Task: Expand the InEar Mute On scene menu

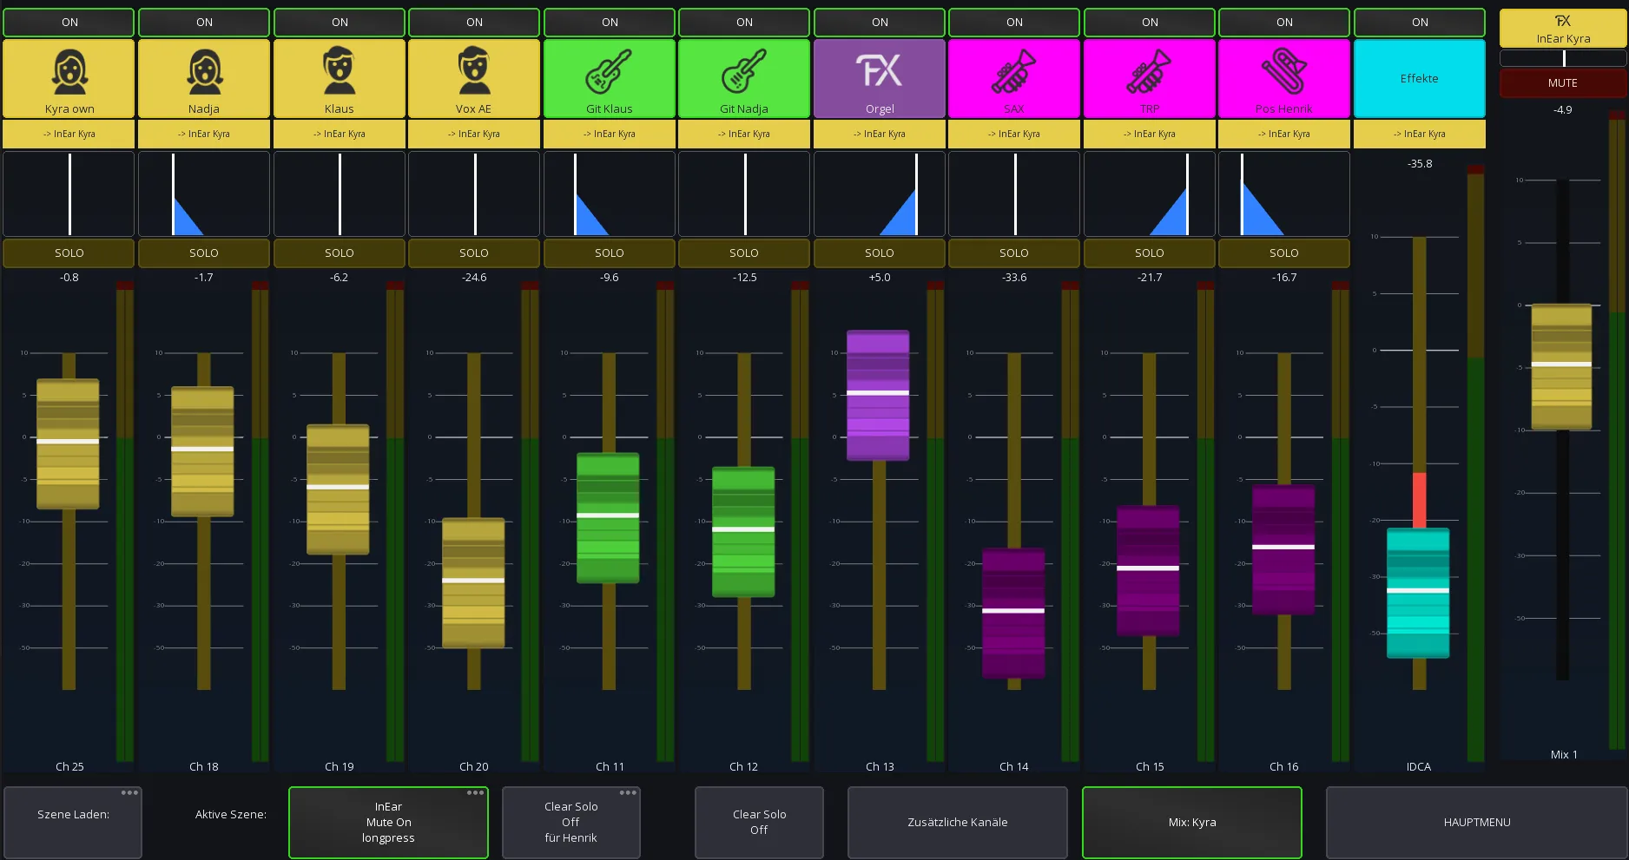Action: (475, 792)
